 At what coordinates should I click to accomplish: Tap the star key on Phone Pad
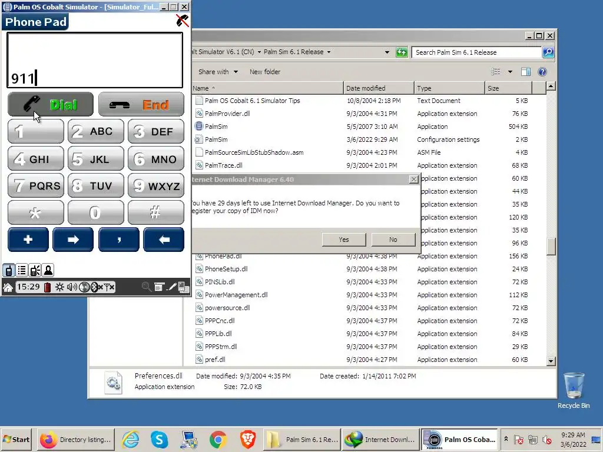36,212
